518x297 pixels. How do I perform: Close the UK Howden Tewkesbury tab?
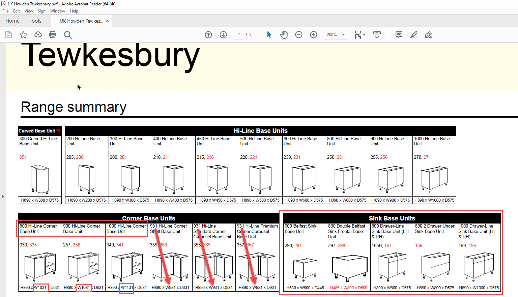[x=107, y=21]
